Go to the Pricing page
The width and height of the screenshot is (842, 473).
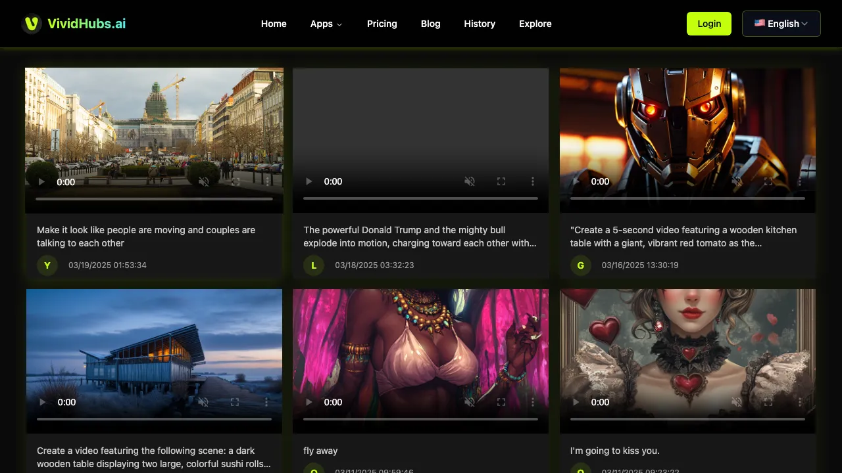coord(382,24)
